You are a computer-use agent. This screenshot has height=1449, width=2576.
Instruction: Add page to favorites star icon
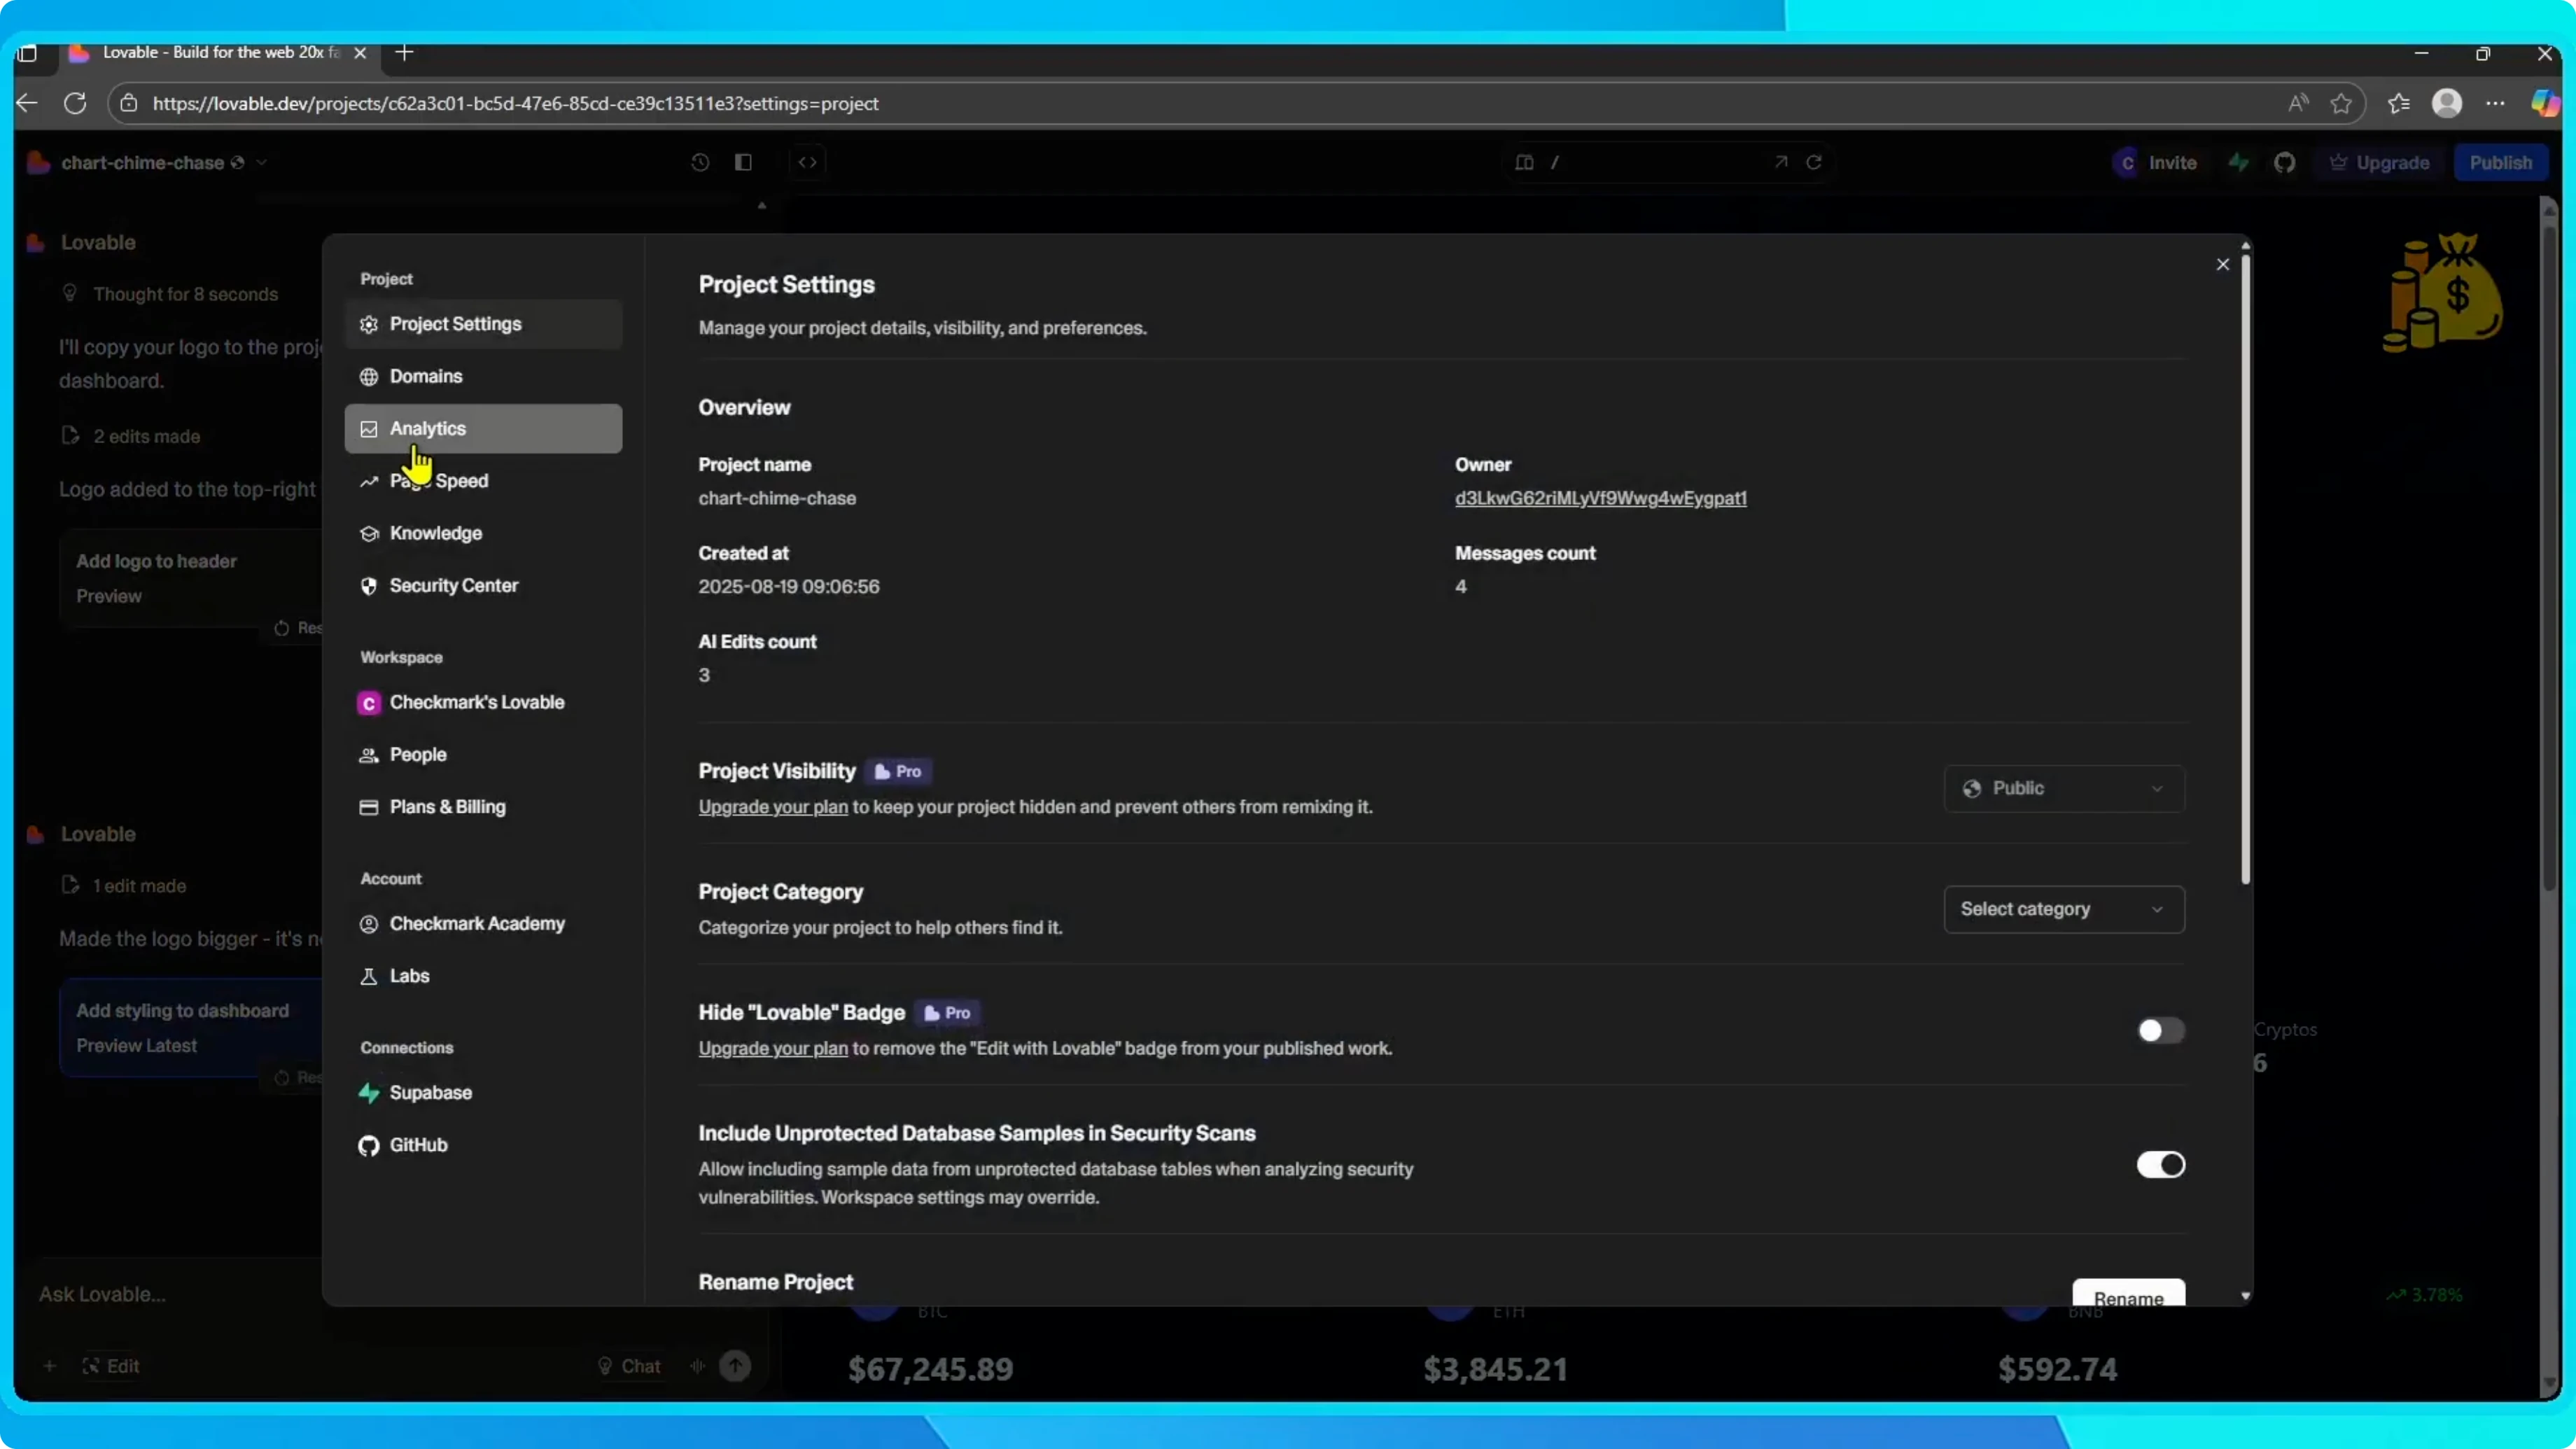click(x=2341, y=103)
